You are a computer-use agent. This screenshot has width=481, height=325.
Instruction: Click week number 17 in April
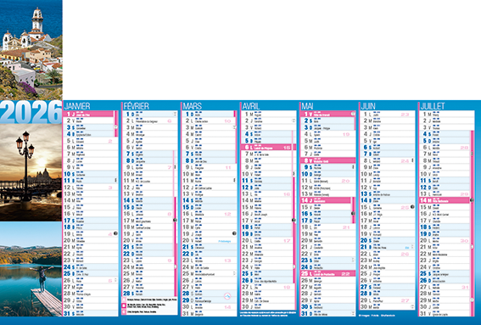pyautogui.click(x=287, y=241)
